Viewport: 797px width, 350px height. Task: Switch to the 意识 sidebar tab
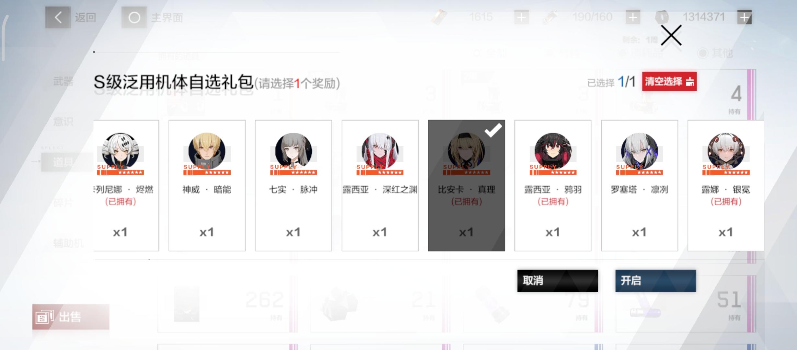(63, 122)
